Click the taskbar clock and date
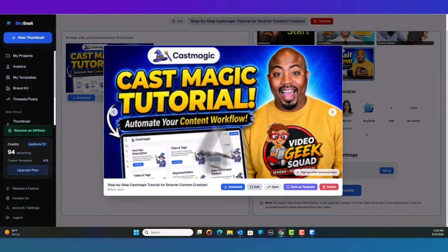The height and width of the screenshot is (252, 448). 438,232
